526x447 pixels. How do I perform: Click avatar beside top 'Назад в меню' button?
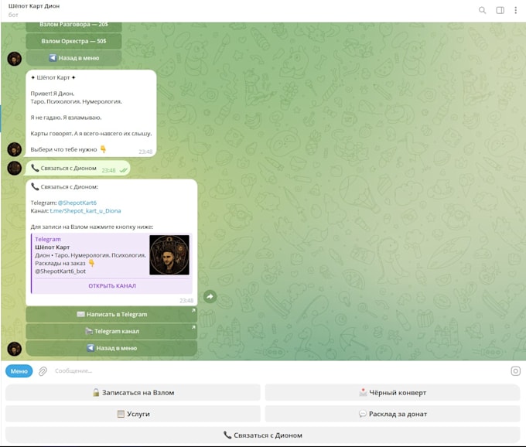coord(15,59)
